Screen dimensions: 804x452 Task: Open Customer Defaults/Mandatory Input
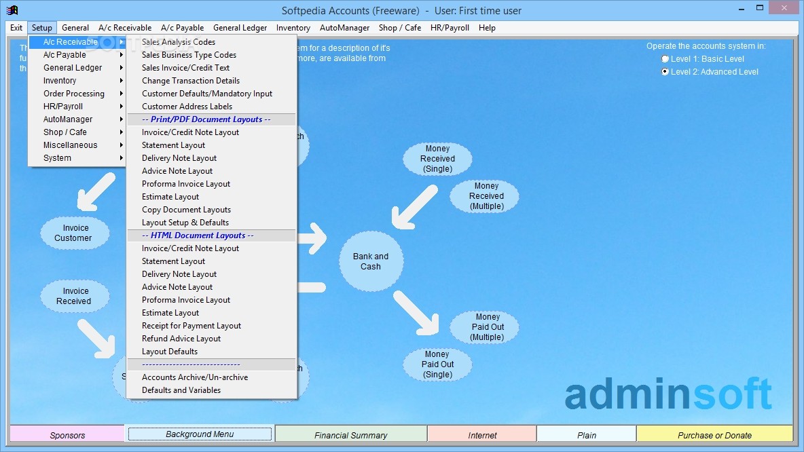[211, 93]
